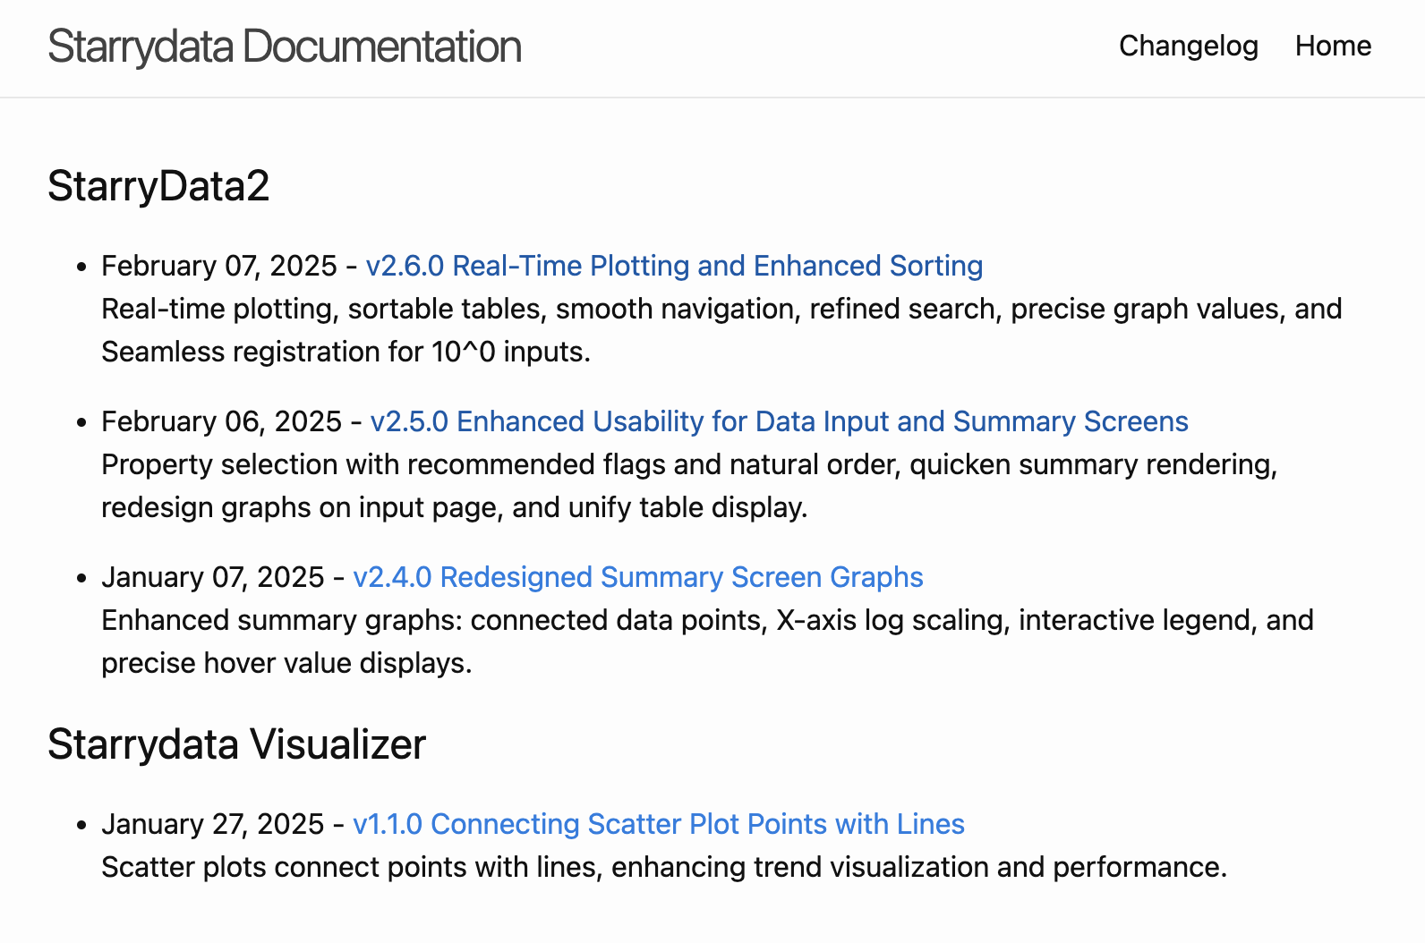
Task: Click the StarryData2 section heading
Action: coord(158,186)
